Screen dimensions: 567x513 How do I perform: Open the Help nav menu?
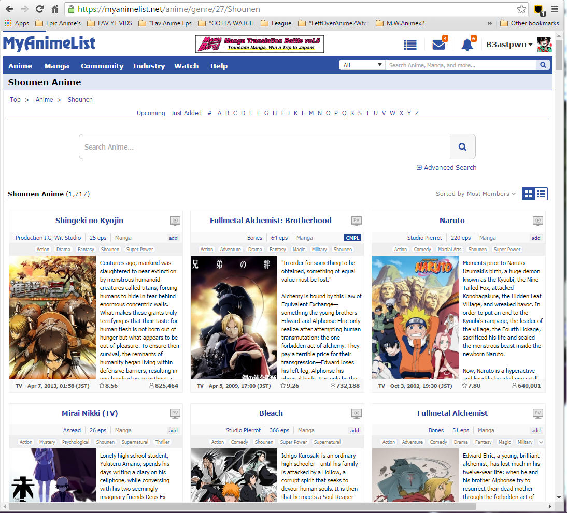point(219,66)
